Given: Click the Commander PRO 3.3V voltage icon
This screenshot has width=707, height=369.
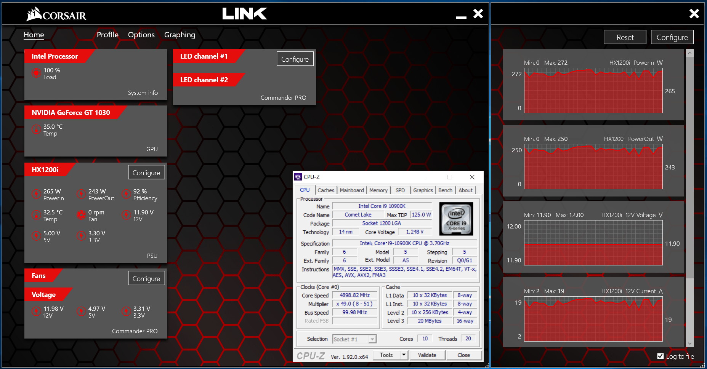Looking at the screenshot, I should 126,311.
